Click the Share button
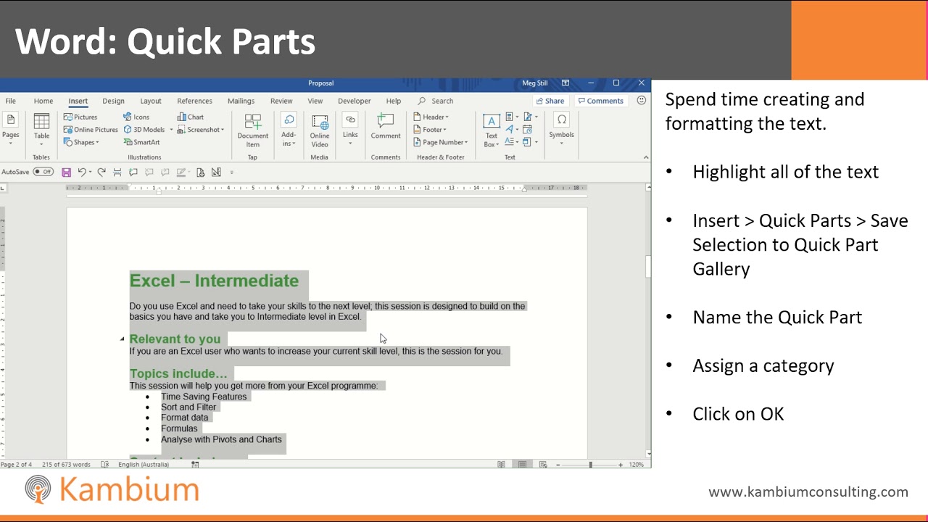Screen dimensions: 928x522 pyautogui.click(x=550, y=101)
